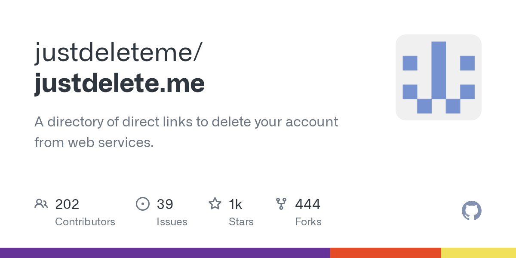Click the Issues label
516x258 pixels.
[172, 222]
